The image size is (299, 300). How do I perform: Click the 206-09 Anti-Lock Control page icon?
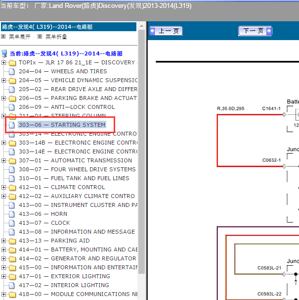[12, 107]
